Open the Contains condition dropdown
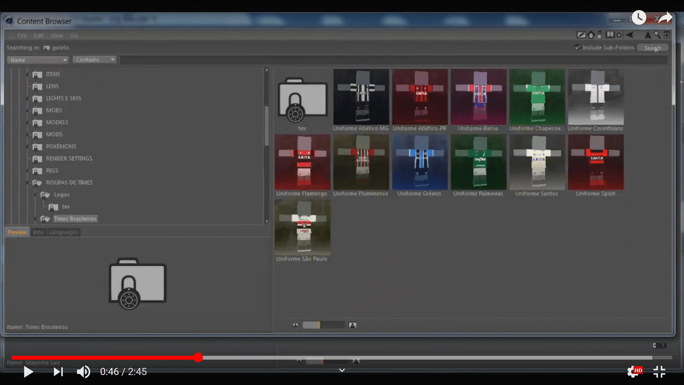The image size is (684, 385). (x=95, y=60)
